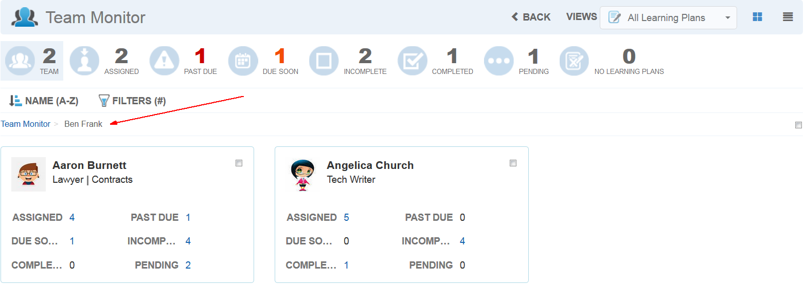
Task: Click the Back button
Action: pyautogui.click(x=531, y=17)
